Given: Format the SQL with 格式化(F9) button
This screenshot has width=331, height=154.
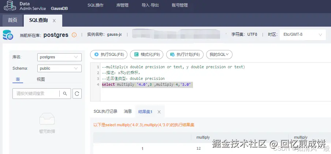Looking at the screenshot, I should [x=147, y=54].
